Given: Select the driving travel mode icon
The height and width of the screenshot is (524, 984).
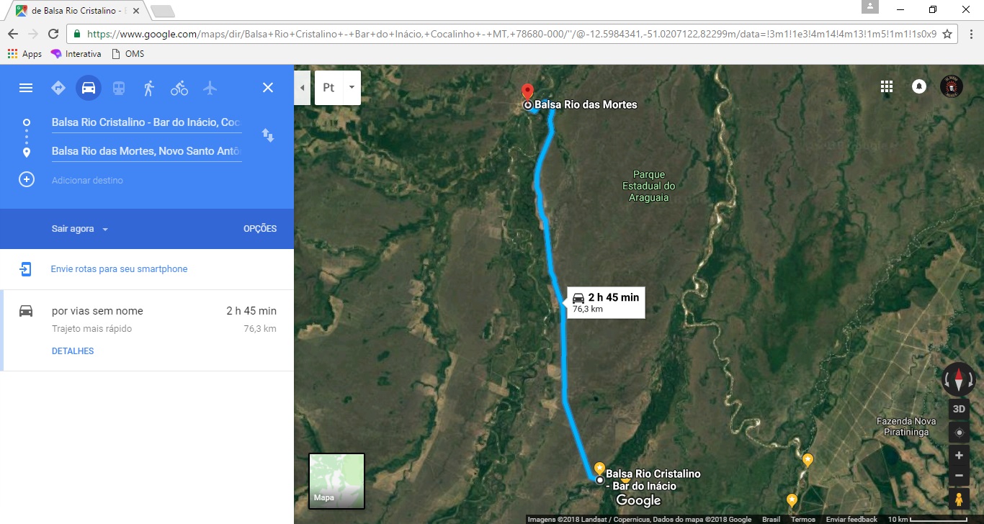Looking at the screenshot, I should coord(89,88).
